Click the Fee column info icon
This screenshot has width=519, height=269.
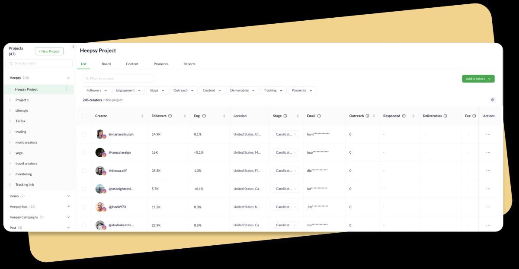pos(474,116)
